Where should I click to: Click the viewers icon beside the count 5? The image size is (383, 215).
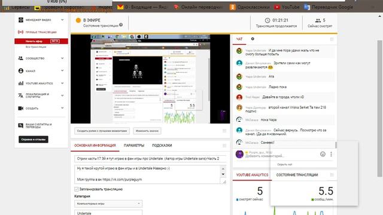[x=318, y=20]
